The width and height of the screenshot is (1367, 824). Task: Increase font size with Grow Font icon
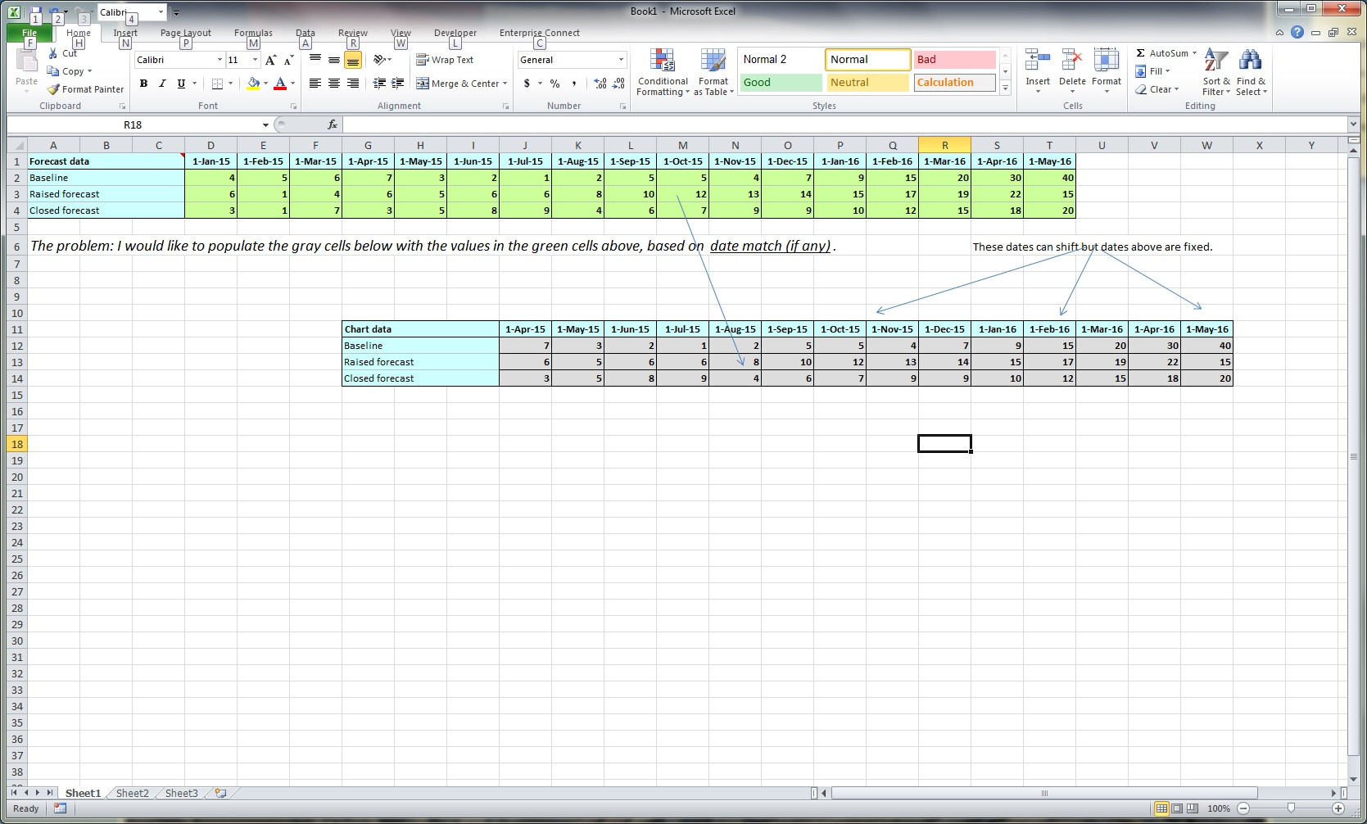pos(270,60)
